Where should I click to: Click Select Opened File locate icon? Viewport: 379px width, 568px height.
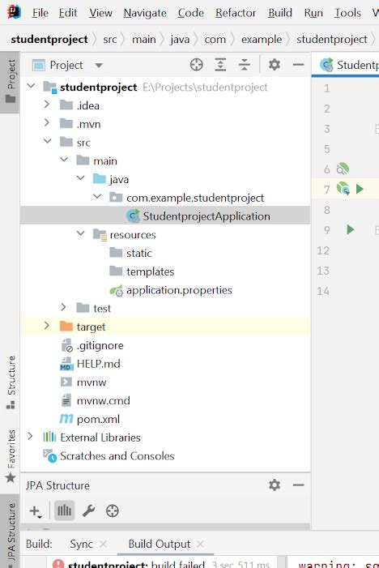[x=197, y=65]
